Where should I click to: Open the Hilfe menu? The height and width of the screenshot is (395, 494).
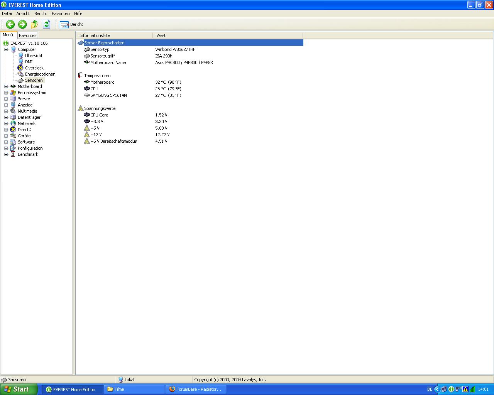(78, 14)
